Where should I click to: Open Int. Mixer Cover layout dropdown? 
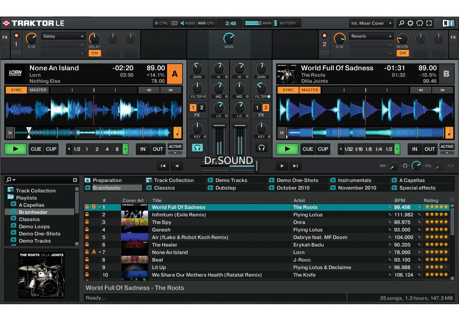pyautogui.click(x=371, y=23)
